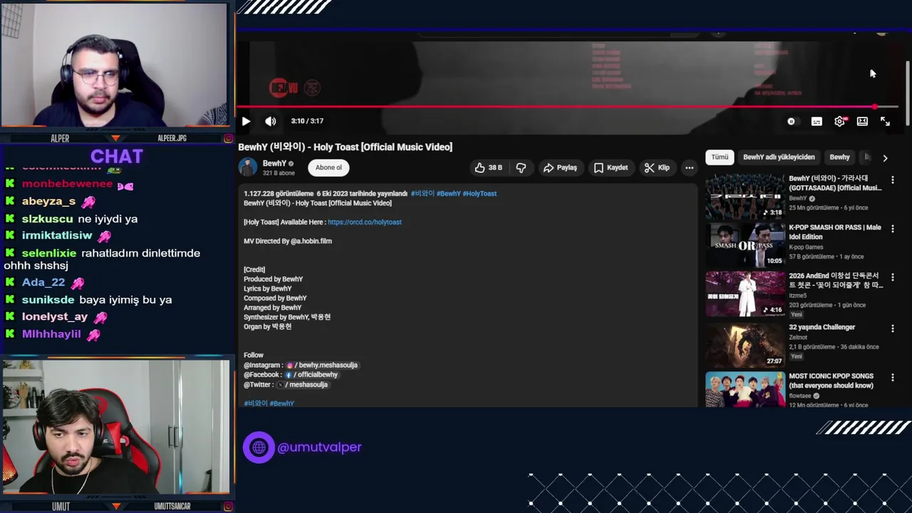Viewport: 912px width, 513px height.
Task: Click the MOST ICONIC KPOP SONGS title text
Action: 831,380
